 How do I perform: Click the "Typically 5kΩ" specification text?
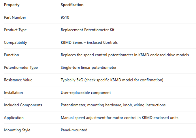coord(112,80)
